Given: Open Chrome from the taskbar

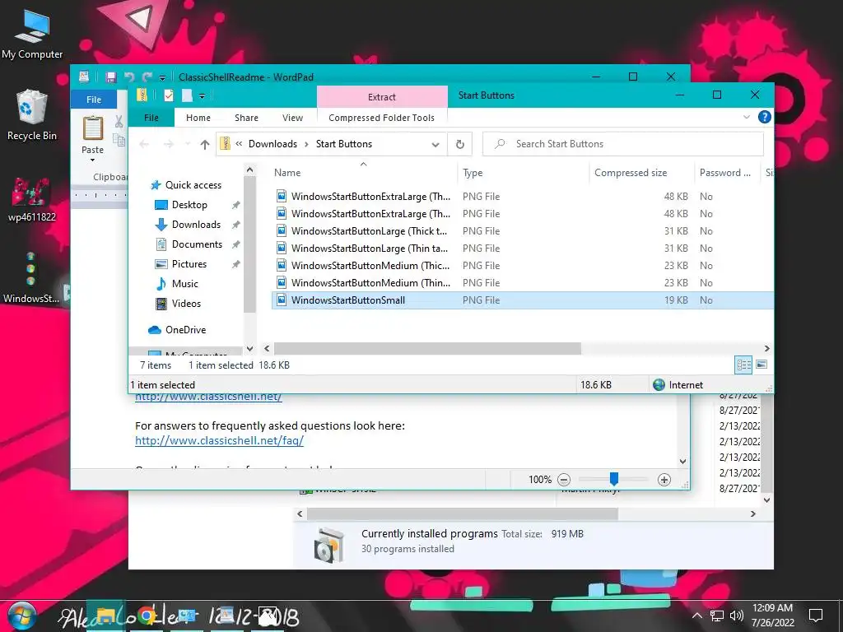Looking at the screenshot, I should [147, 616].
